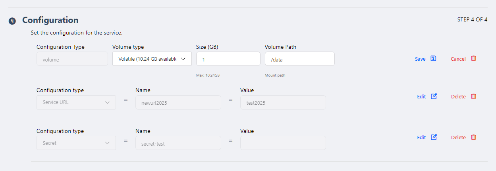This screenshot has width=496, height=171.
Task: Click the Value field containing test2025
Action: click(x=283, y=102)
